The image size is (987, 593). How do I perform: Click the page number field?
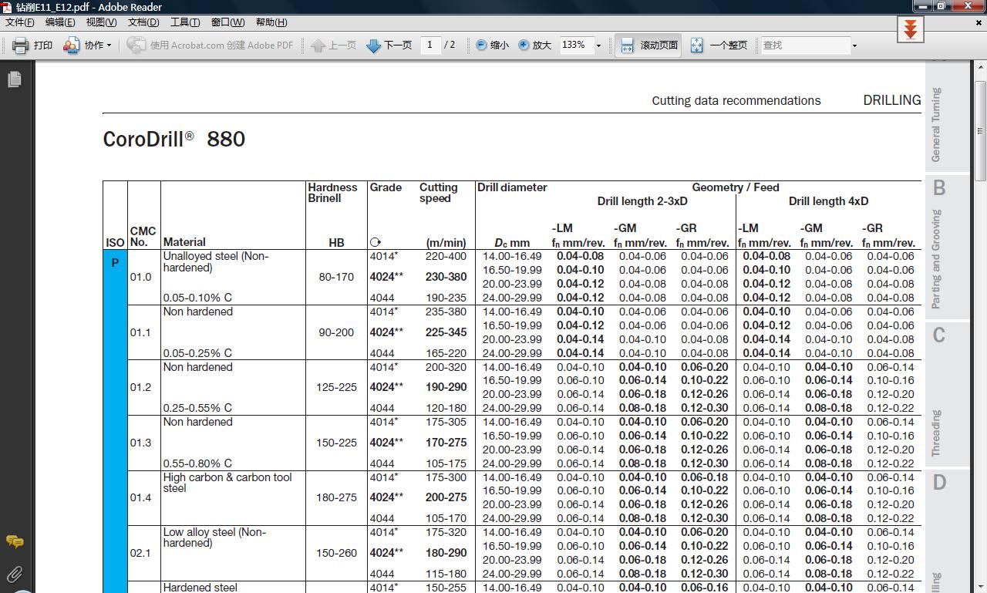click(429, 45)
